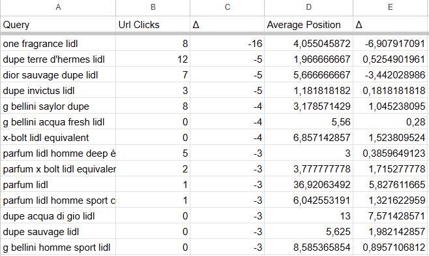
Task: Click position delta -3,442028986
Action: (391, 75)
